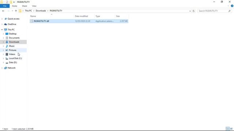The width and height of the screenshot is (234, 131).
Task: Refresh the PASMUTILITY folder
Action: click(x=193, y=11)
